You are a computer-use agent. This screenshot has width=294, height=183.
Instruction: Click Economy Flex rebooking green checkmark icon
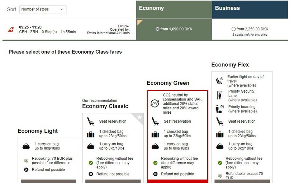[x=220, y=163]
